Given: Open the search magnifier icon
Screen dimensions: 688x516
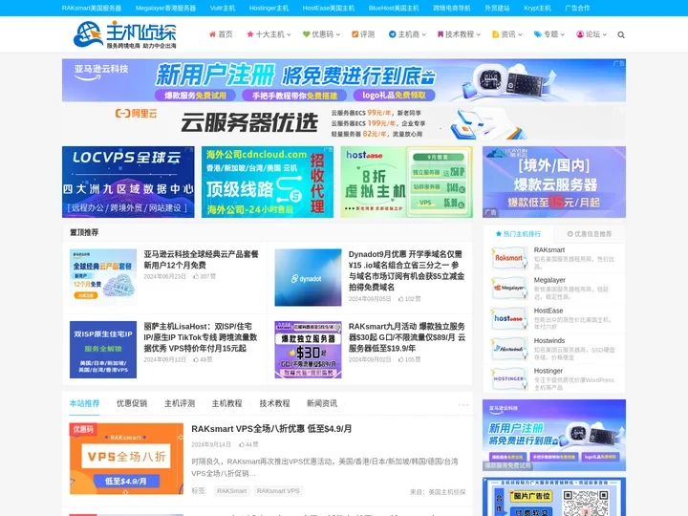Looking at the screenshot, I should (x=621, y=34).
